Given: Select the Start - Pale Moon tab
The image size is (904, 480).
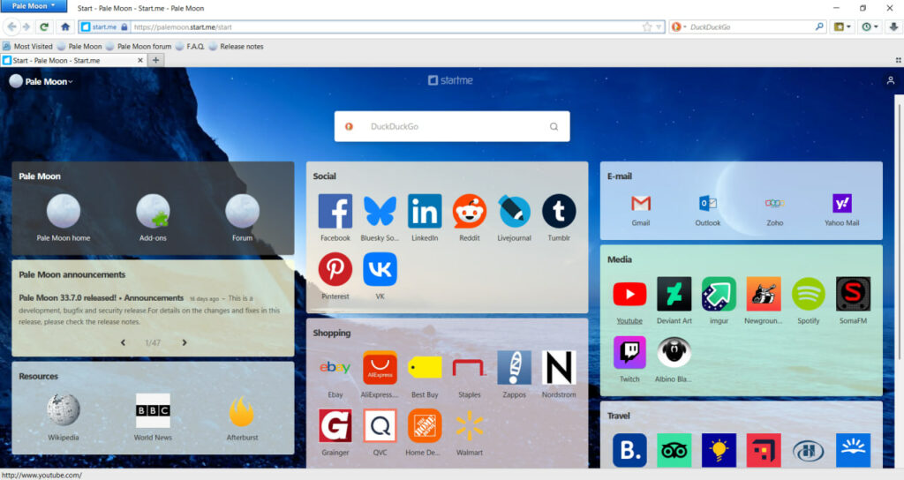Looking at the screenshot, I should coord(73,60).
